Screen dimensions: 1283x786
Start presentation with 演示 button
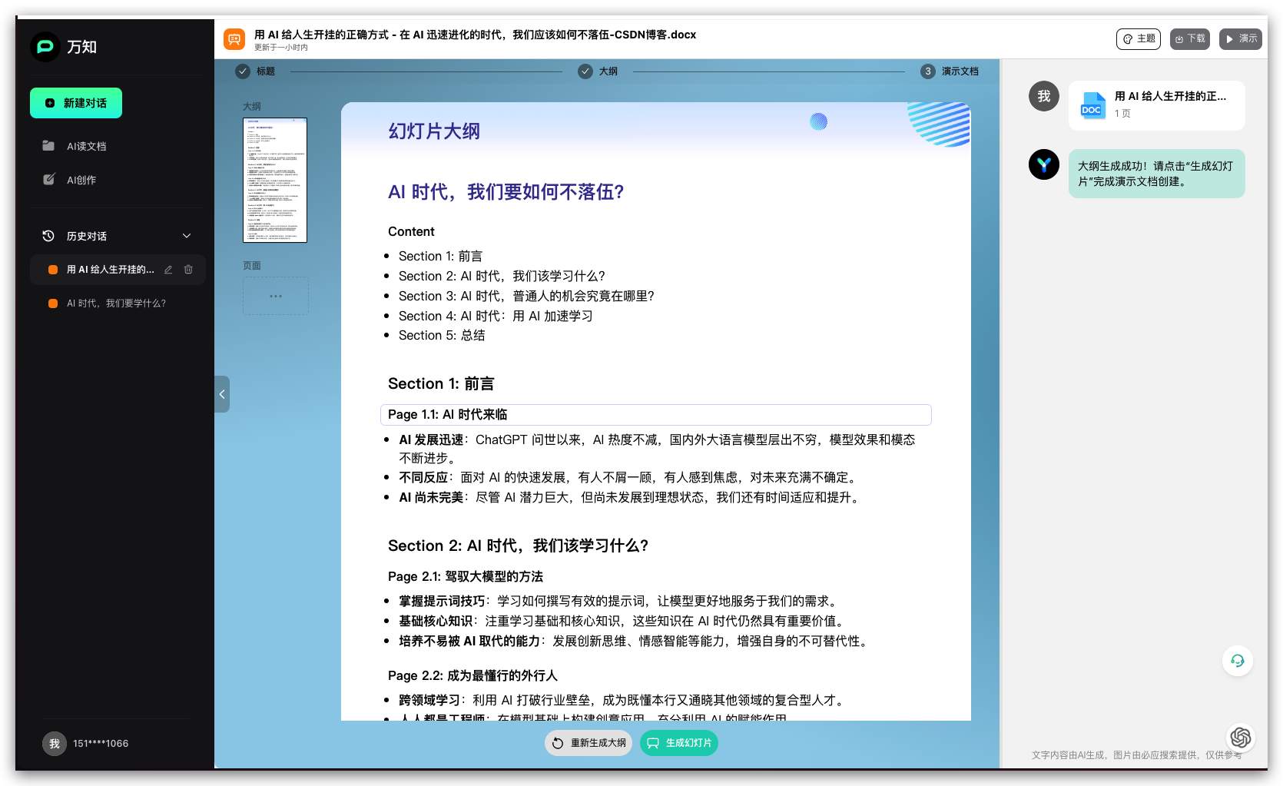click(1241, 38)
